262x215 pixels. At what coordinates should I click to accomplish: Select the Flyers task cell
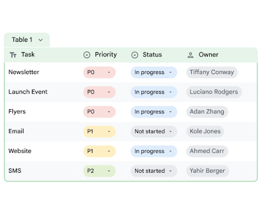[42, 112]
